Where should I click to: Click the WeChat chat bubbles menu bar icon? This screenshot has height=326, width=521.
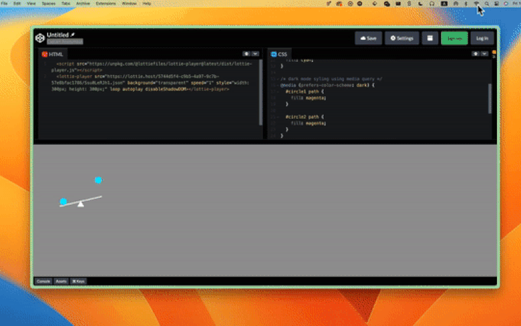387,3
